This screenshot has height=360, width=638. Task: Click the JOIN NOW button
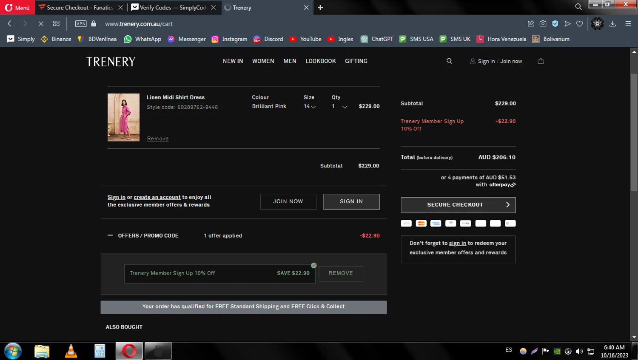click(x=288, y=201)
